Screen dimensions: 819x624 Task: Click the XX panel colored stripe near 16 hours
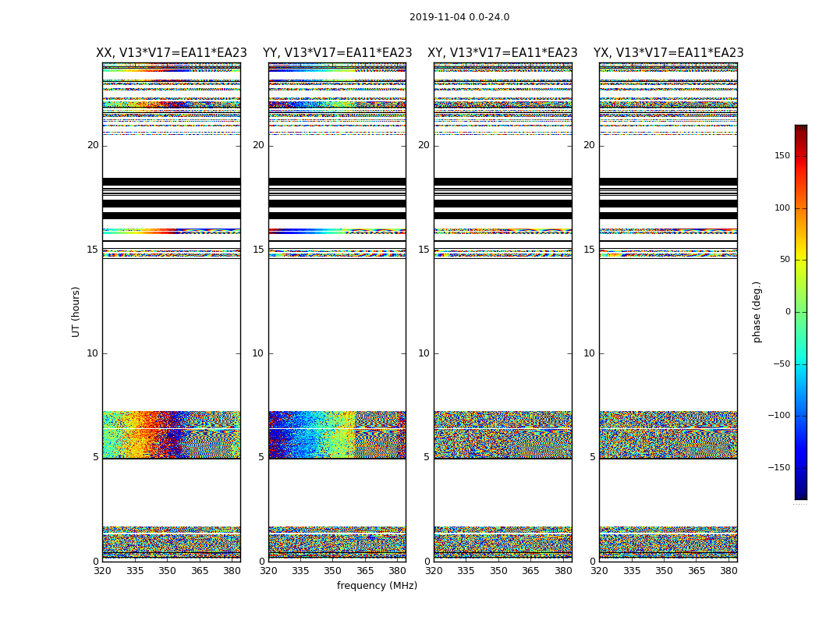click(x=172, y=231)
